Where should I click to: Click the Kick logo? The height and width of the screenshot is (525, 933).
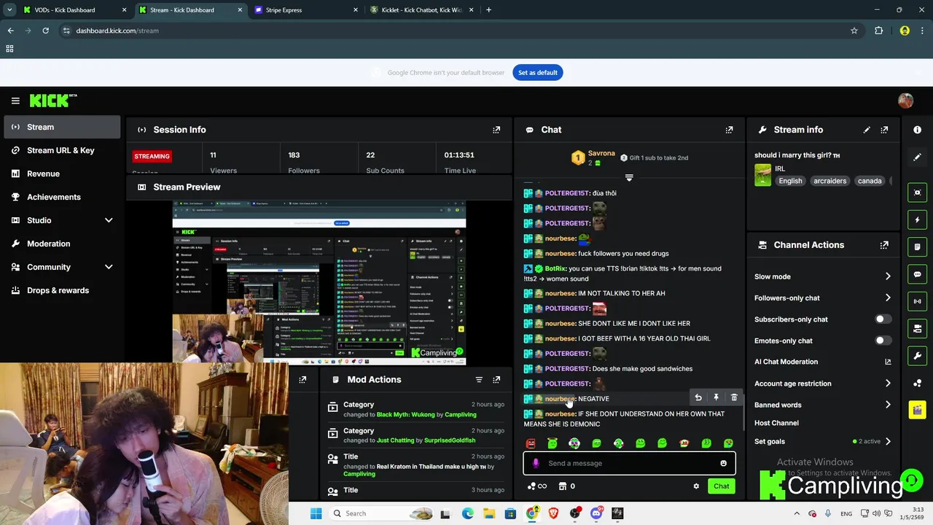53,101
